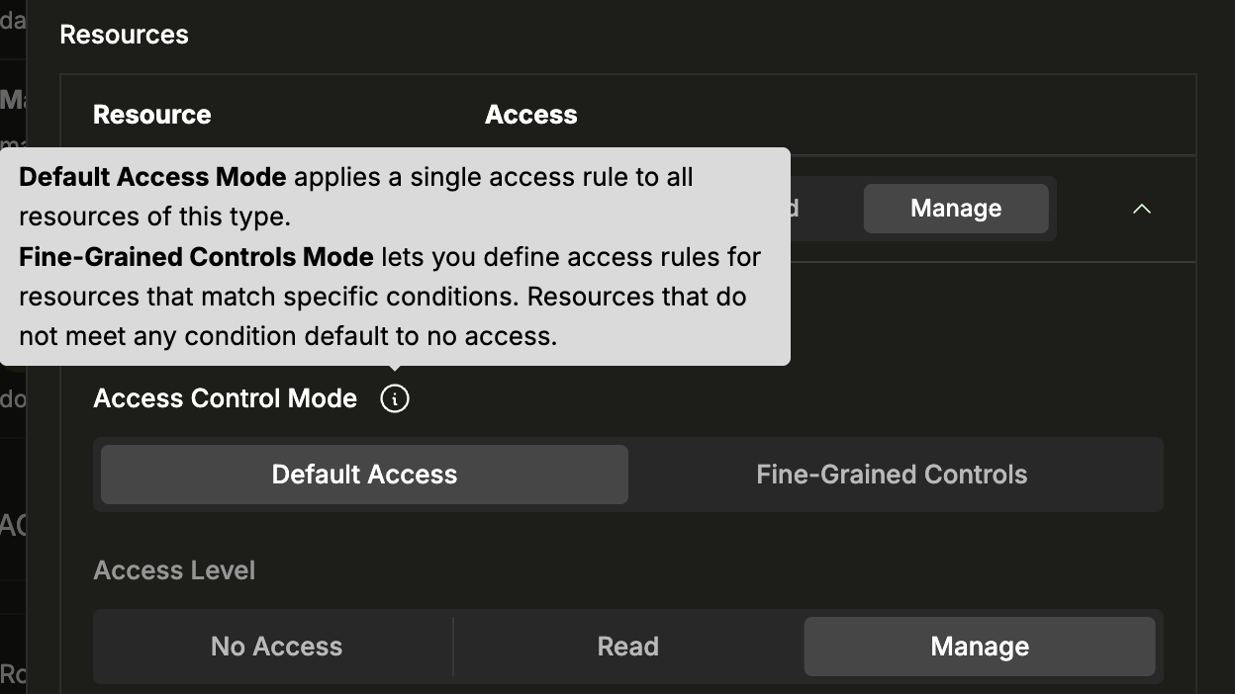Switch to Fine-Grained Controls mode
1235x694 pixels.
coord(892,475)
